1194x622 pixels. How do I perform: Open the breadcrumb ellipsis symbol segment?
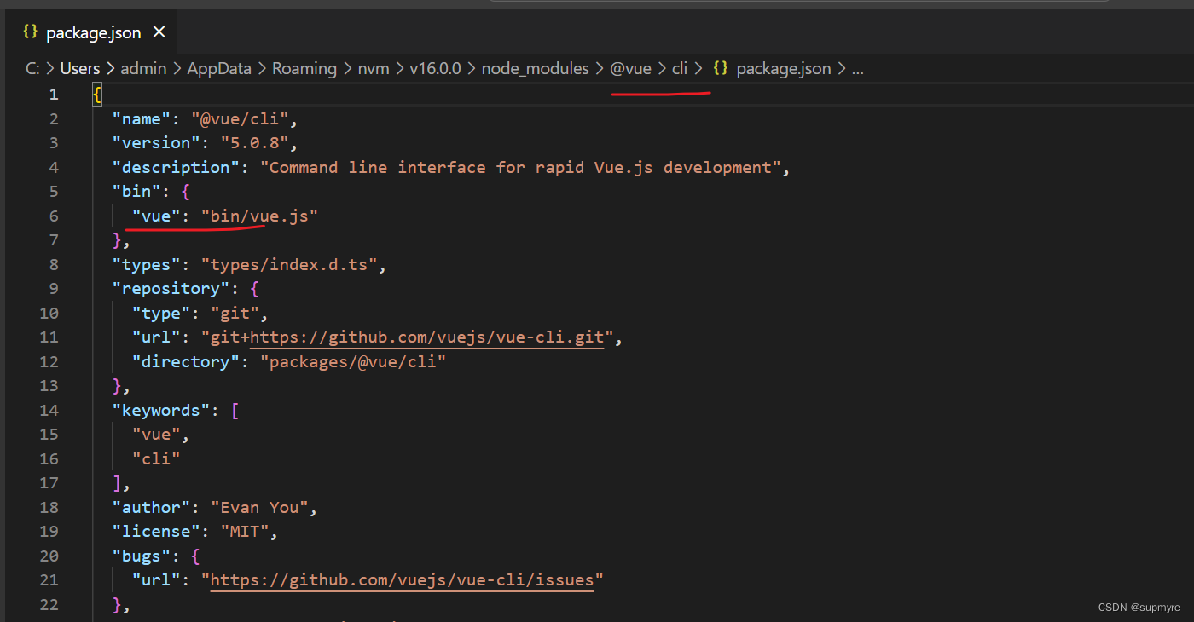tap(858, 69)
